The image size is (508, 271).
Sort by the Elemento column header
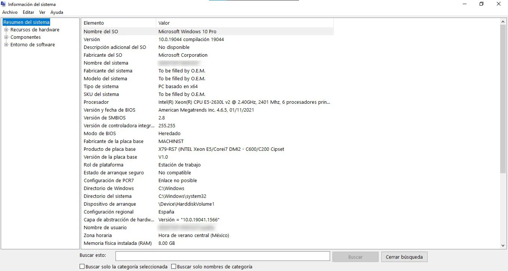(119, 23)
